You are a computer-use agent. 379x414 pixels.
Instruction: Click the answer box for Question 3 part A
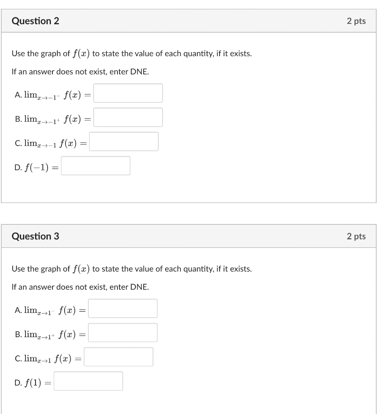tap(123, 308)
